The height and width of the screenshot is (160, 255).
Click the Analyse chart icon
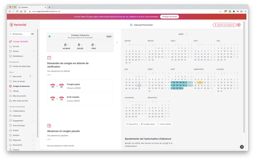[10, 135]
